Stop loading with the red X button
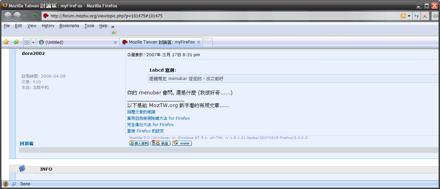Screen dimensions: 440x189 (425, 16)
